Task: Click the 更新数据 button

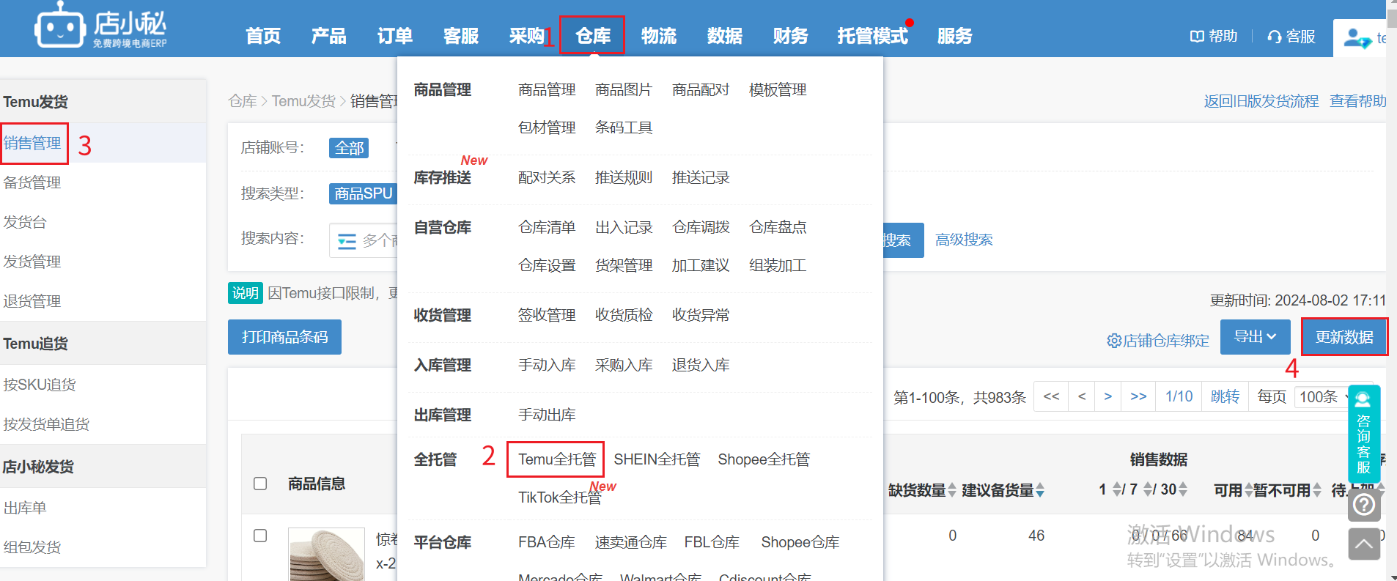Action: pyautogui.click(x=1344, y=337)
